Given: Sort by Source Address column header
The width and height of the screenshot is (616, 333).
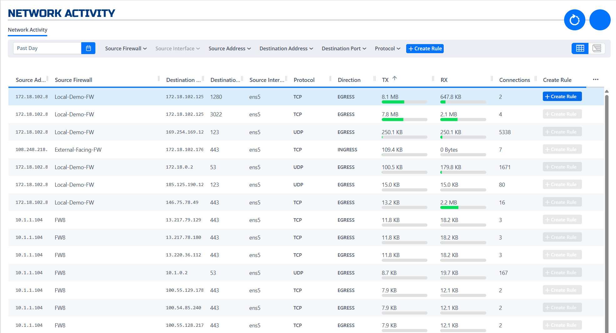Looking at the screenshot, I should point(31,80).
